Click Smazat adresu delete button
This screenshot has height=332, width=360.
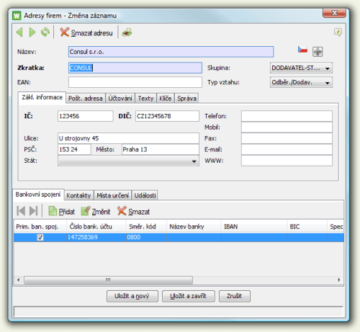pos(86,32)
